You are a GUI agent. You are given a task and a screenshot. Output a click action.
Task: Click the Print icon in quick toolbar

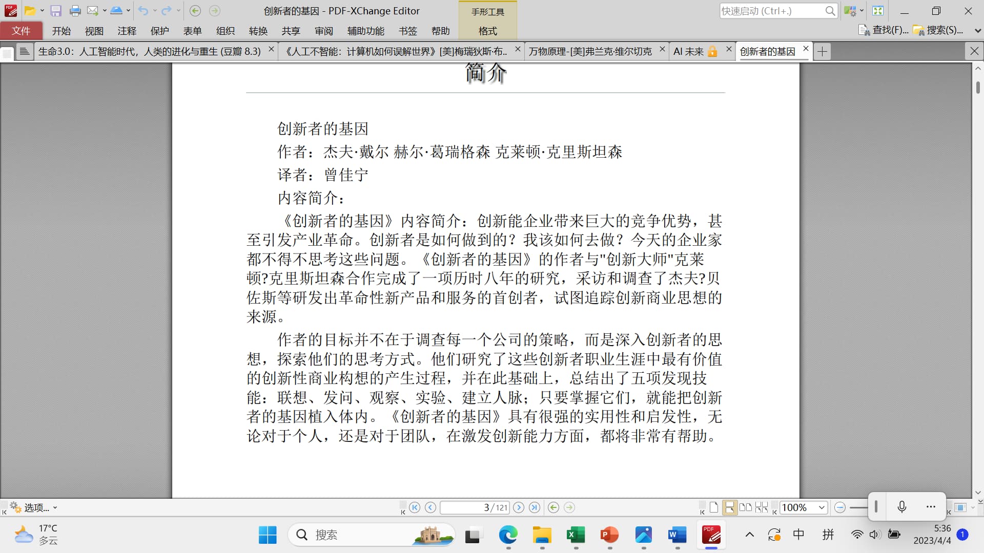(x=75, y=11)
